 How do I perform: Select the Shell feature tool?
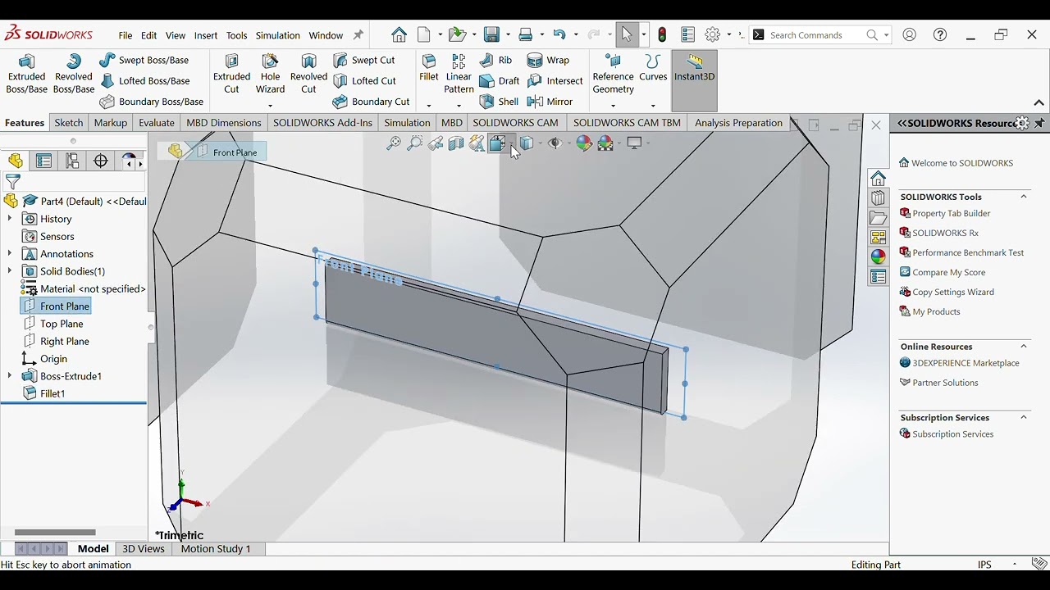click(x=500, y=102)
